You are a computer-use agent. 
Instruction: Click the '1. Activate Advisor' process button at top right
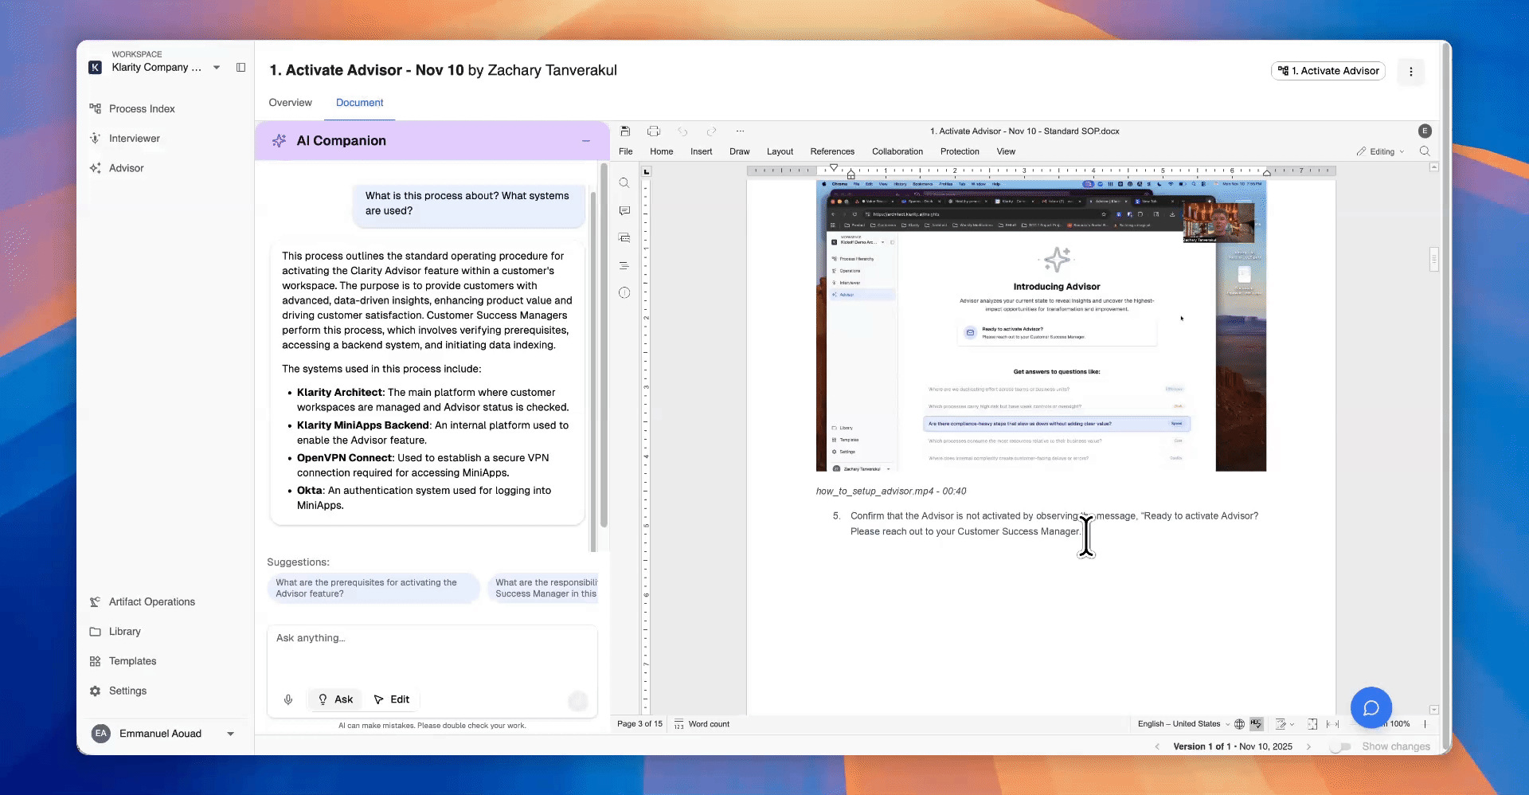[1328, 71]
